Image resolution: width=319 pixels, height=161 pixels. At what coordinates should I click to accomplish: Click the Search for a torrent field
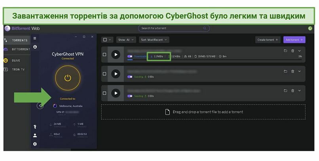coord(174,28)
